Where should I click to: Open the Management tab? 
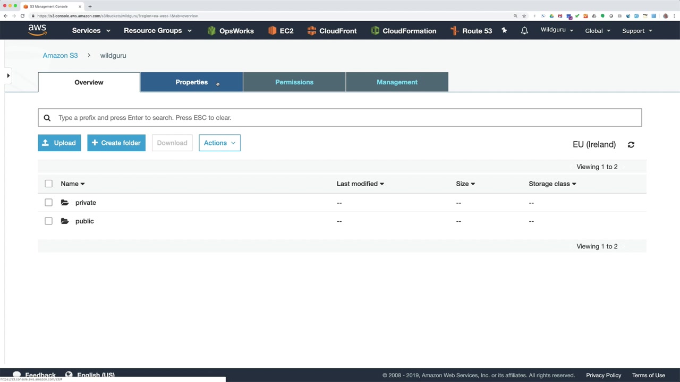pos(397,82)
